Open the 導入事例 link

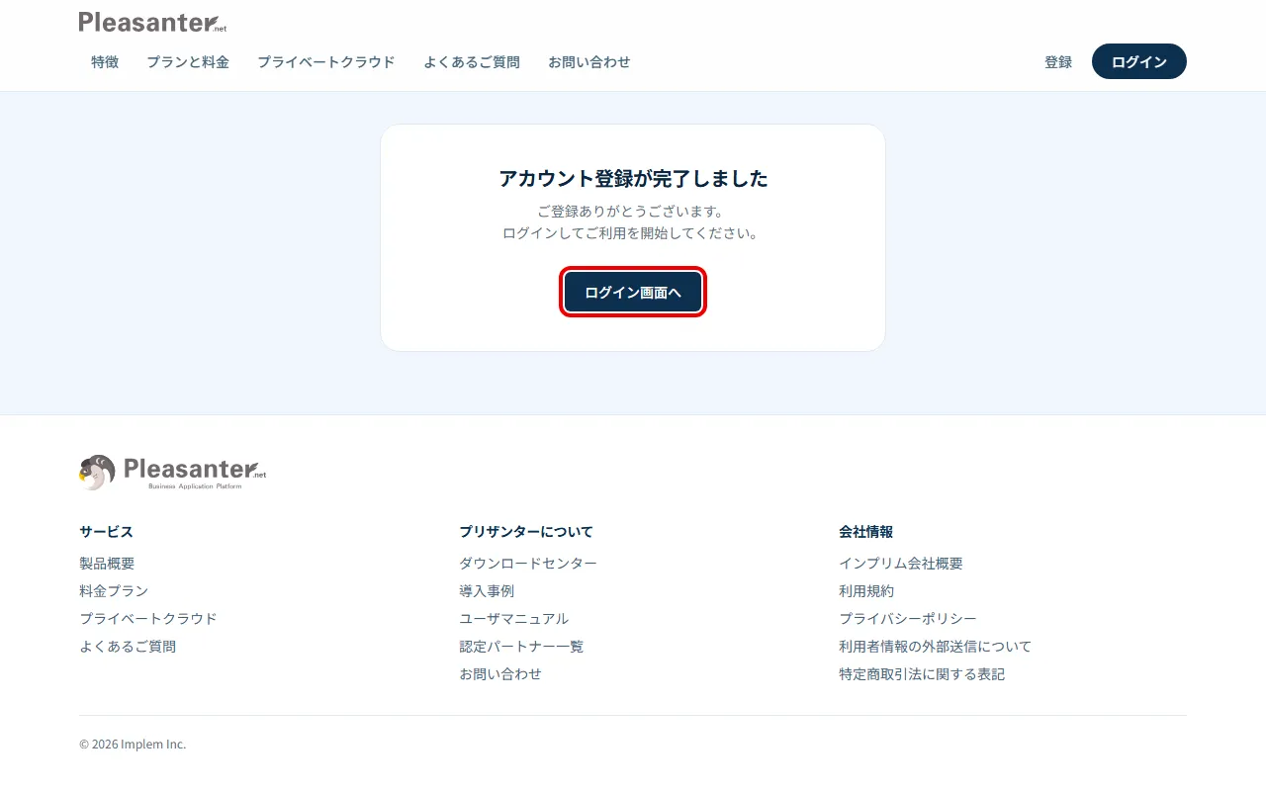(x=487, y=591)
